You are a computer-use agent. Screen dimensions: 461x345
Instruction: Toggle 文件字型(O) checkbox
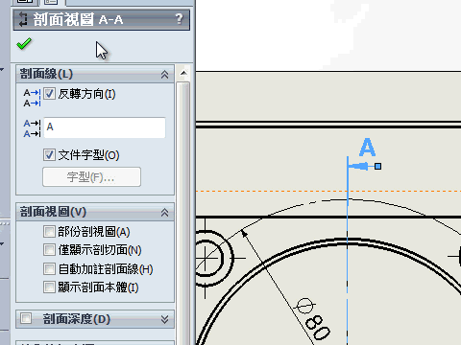click(x=49, y=155)
